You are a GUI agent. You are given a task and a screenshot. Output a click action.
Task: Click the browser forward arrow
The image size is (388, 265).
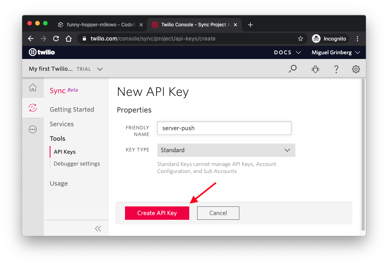pos(43,39)
